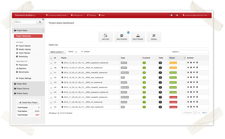Click the trash icon for row 45

coord(197,92)
